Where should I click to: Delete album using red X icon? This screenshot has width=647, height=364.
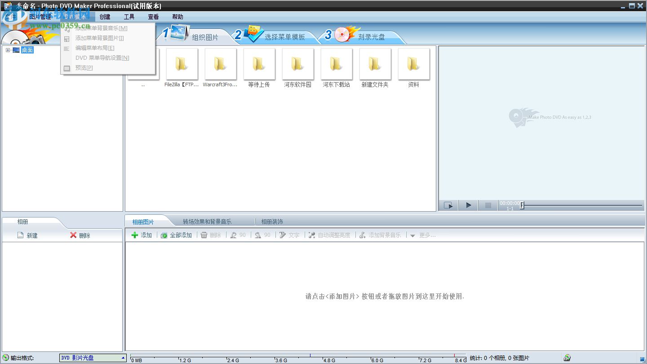tap(73, 235)
